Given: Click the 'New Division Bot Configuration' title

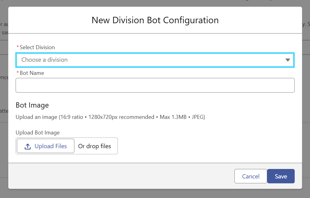Looking at the screenshot, I should [x=155, y=20].
